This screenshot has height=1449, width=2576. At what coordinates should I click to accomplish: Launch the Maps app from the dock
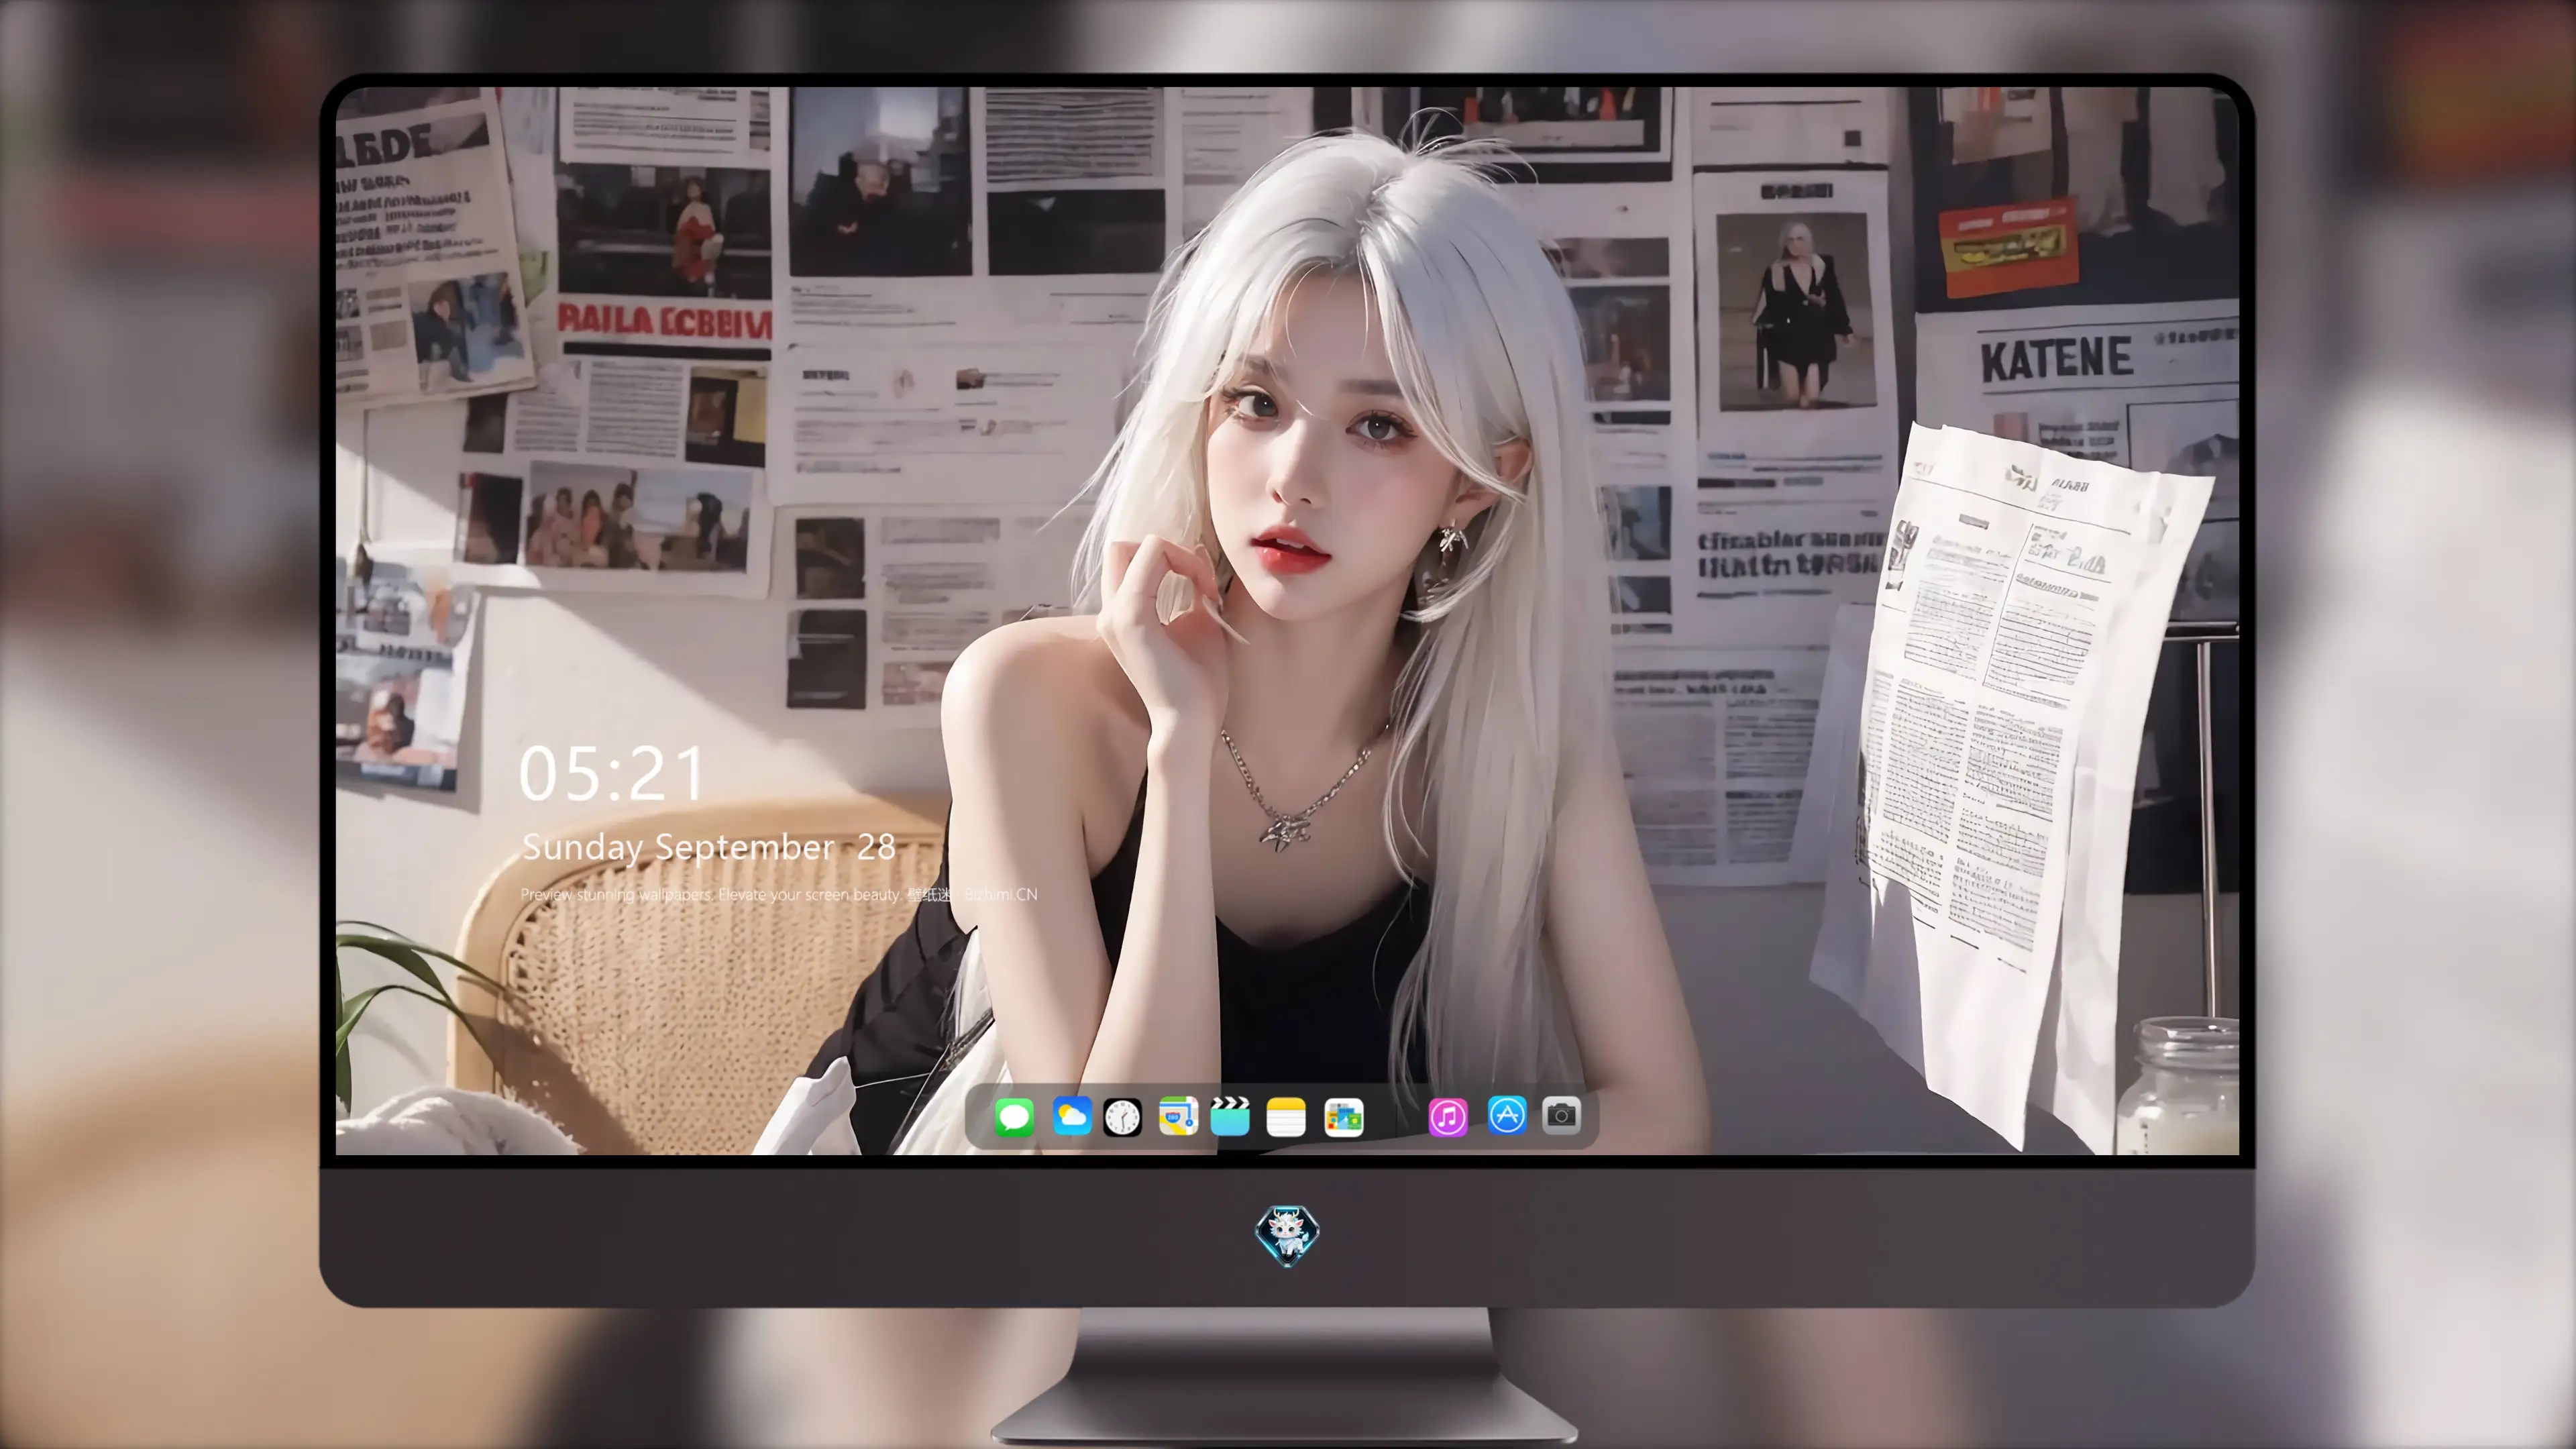(1178, 1116)
